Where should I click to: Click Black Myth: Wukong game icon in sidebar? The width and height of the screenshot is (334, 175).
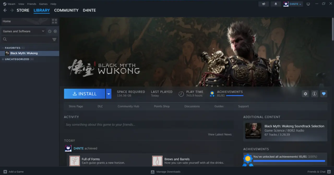click(x=7, y=53)
